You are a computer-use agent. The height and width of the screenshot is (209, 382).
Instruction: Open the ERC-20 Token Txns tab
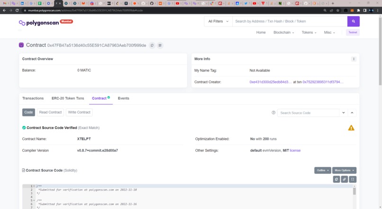pyautogui.click(x=68, y=99)
